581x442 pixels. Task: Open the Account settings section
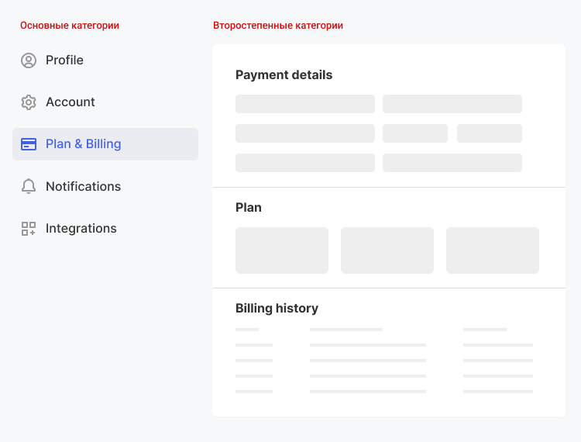105,102
